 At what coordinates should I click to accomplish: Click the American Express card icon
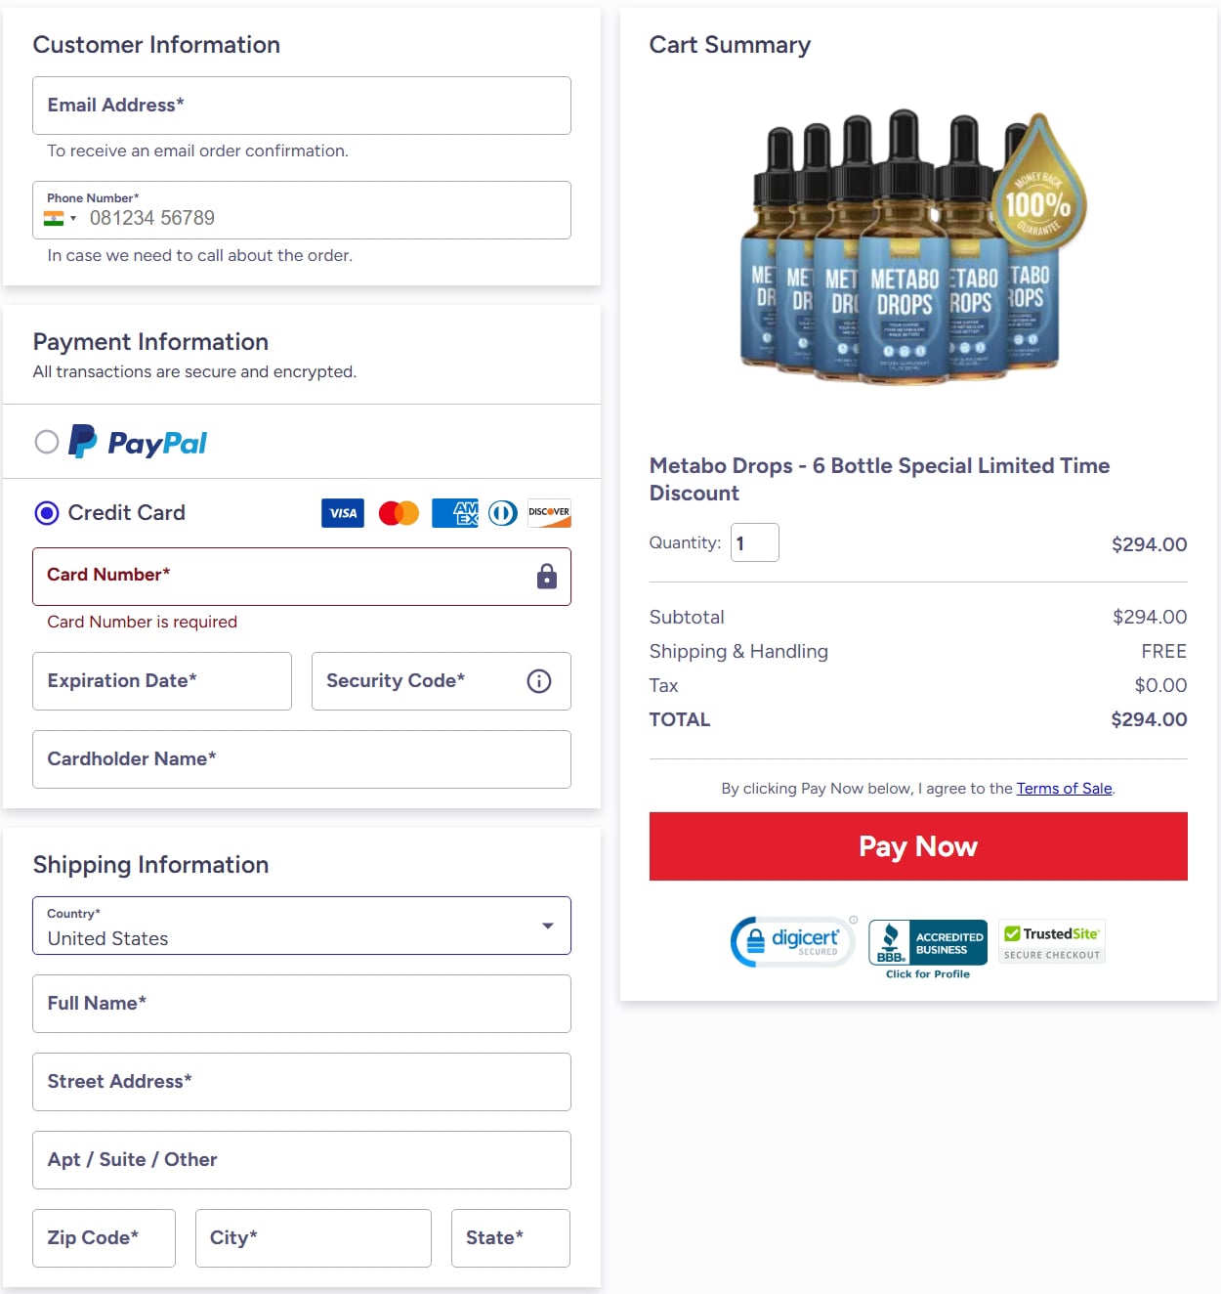coord(455,513)
